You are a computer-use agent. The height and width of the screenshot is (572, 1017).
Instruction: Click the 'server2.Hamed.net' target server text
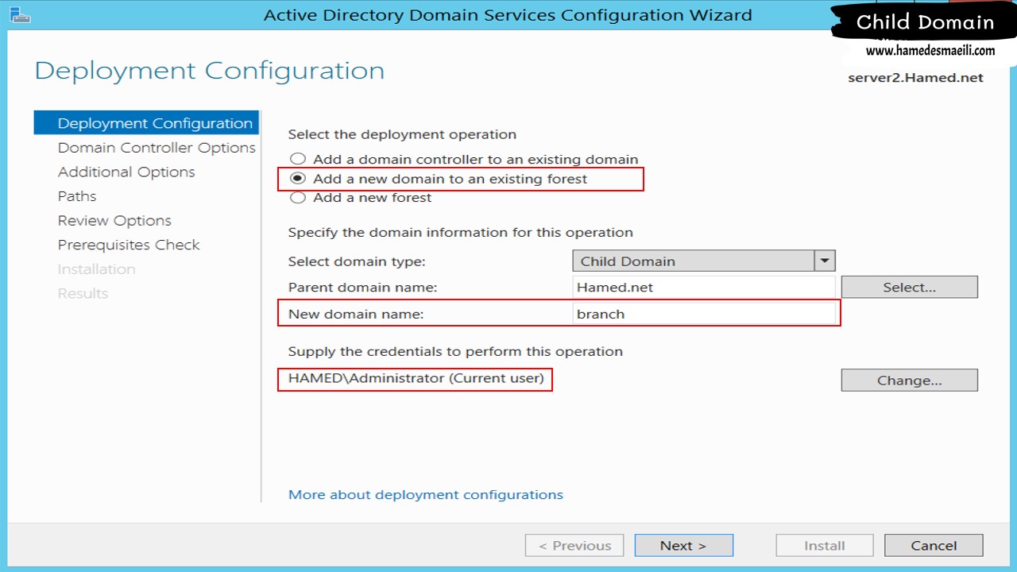coord(915,78)
